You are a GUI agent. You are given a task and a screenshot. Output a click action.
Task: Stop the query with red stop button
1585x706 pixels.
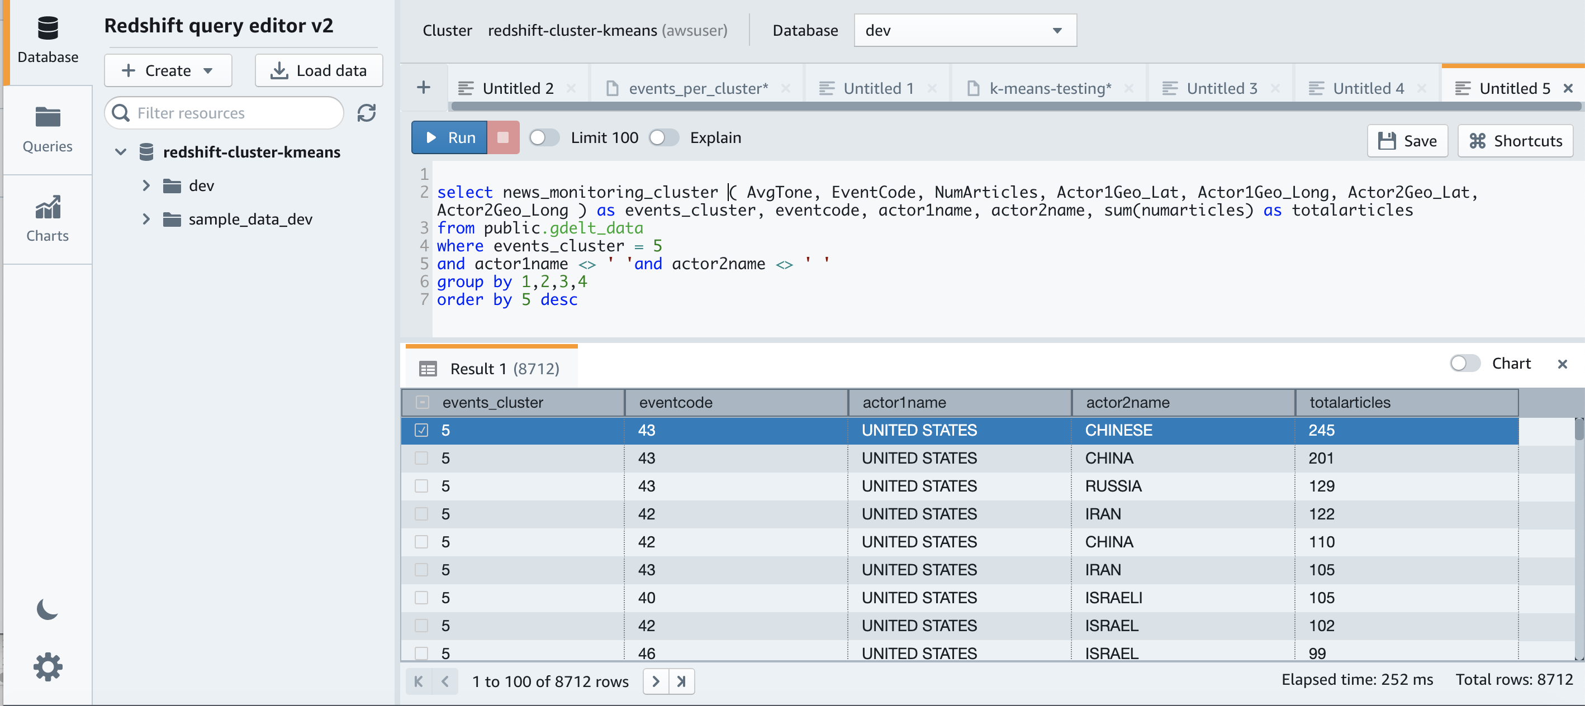502,138
